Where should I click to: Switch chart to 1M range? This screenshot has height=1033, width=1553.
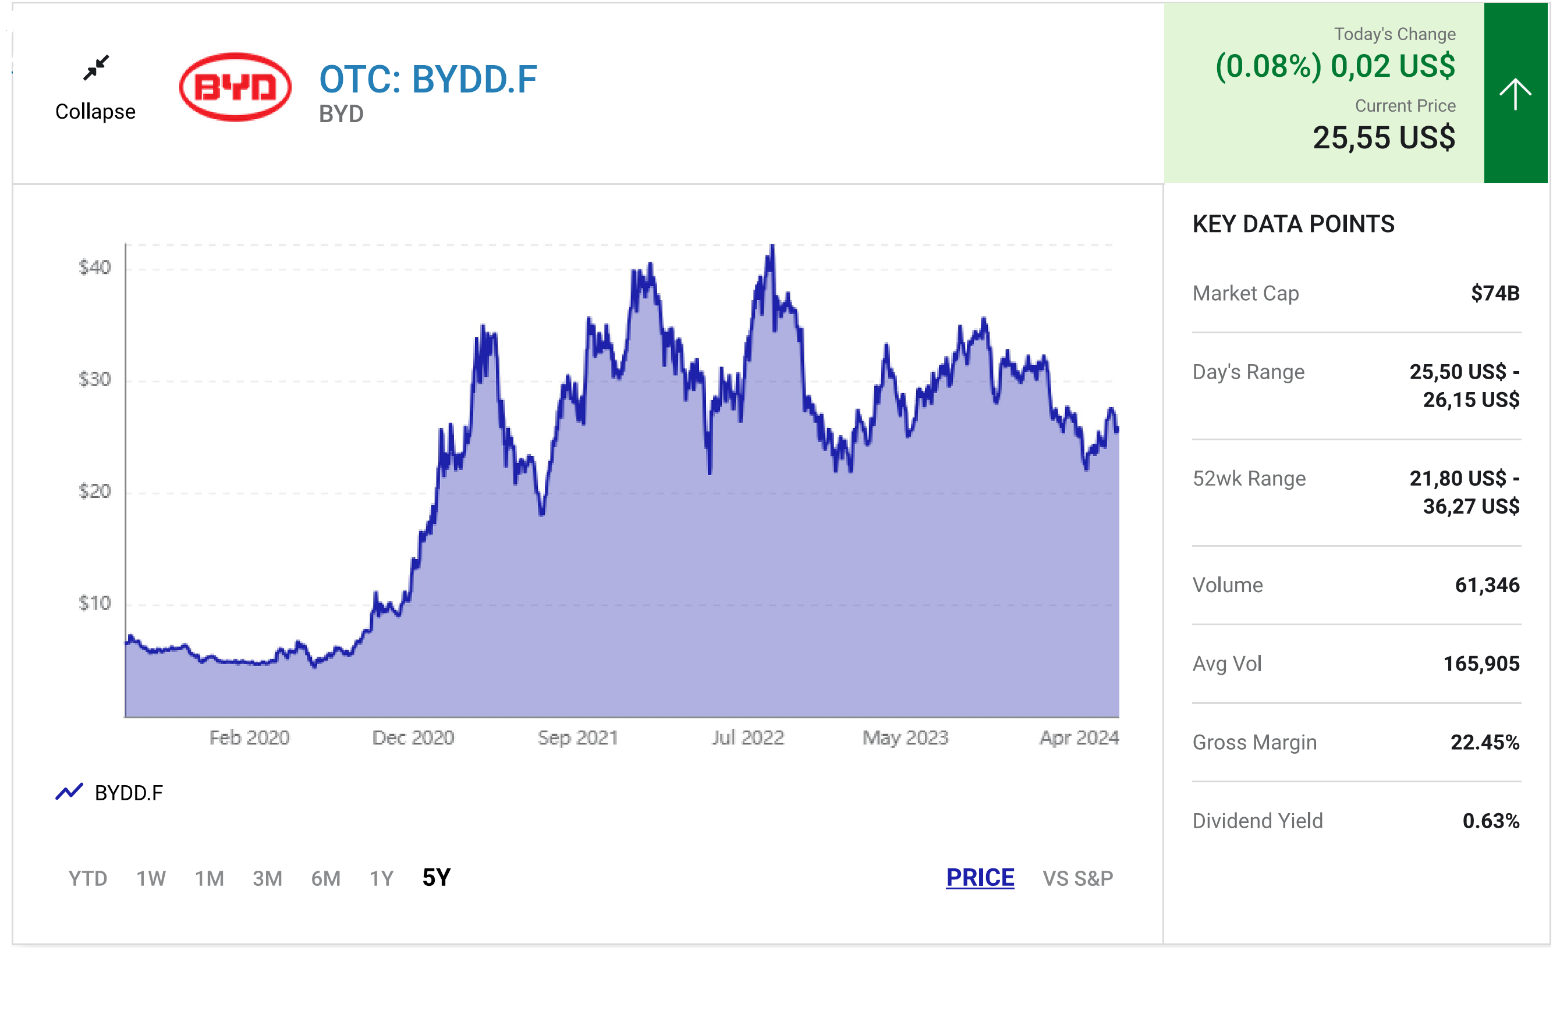click(209, 878)
